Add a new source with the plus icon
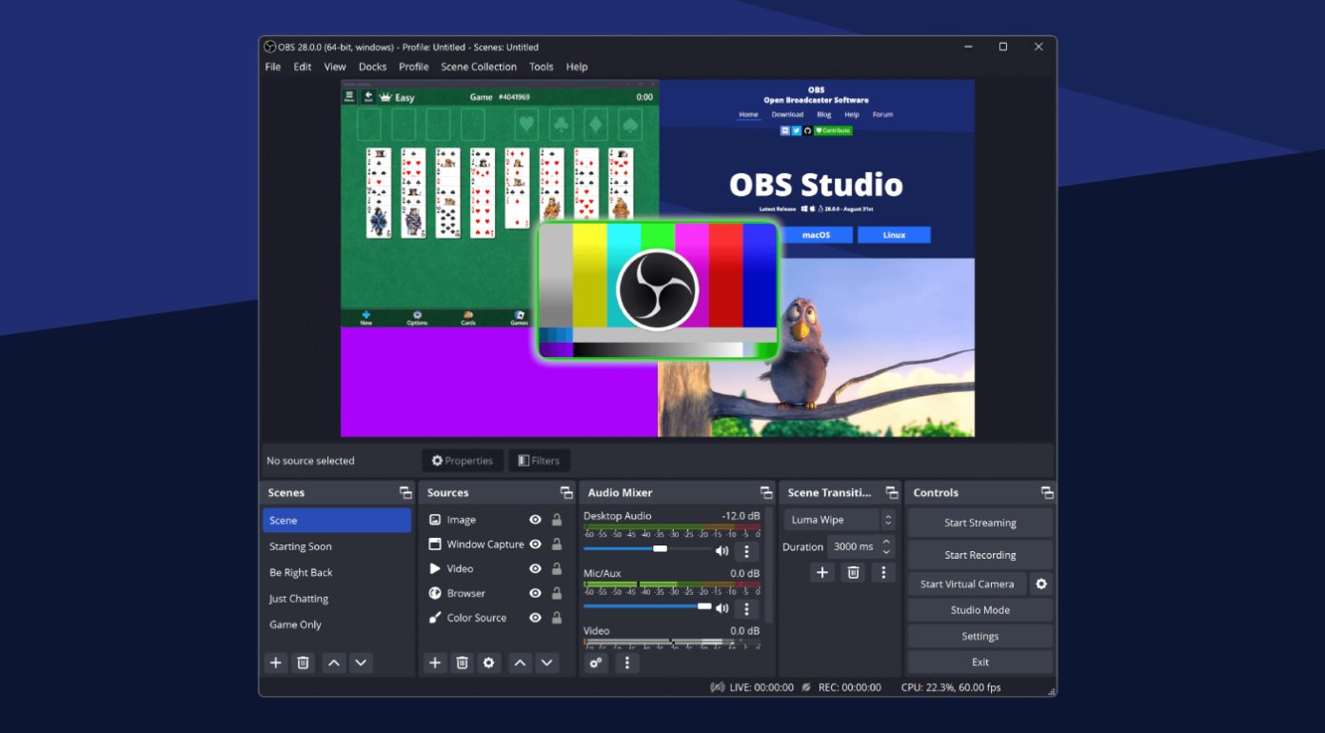 tap(435, 662)
